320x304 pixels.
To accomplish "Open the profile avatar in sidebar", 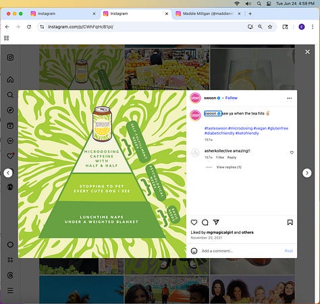I will (x=10, y=187).
